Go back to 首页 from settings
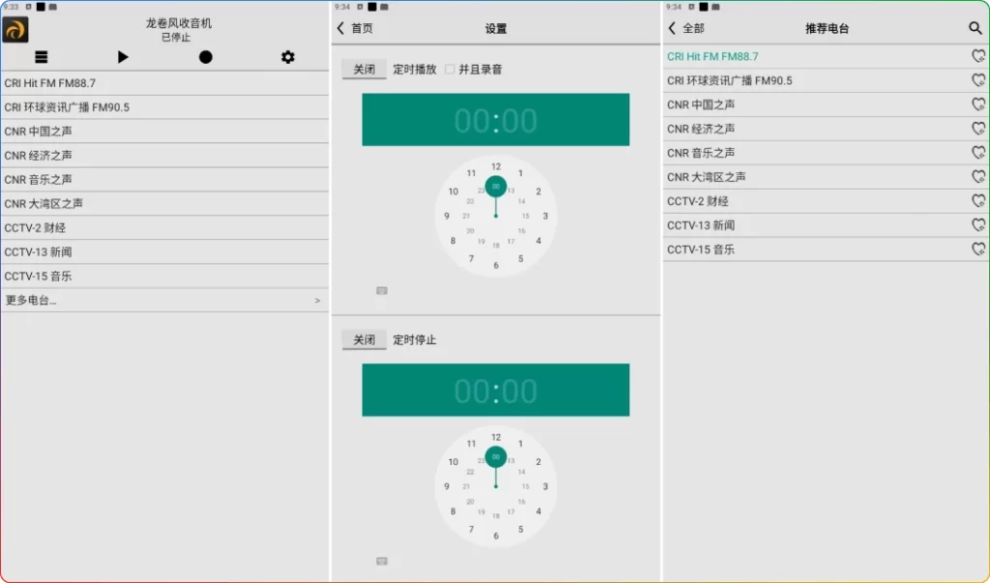 coord(355,28)
